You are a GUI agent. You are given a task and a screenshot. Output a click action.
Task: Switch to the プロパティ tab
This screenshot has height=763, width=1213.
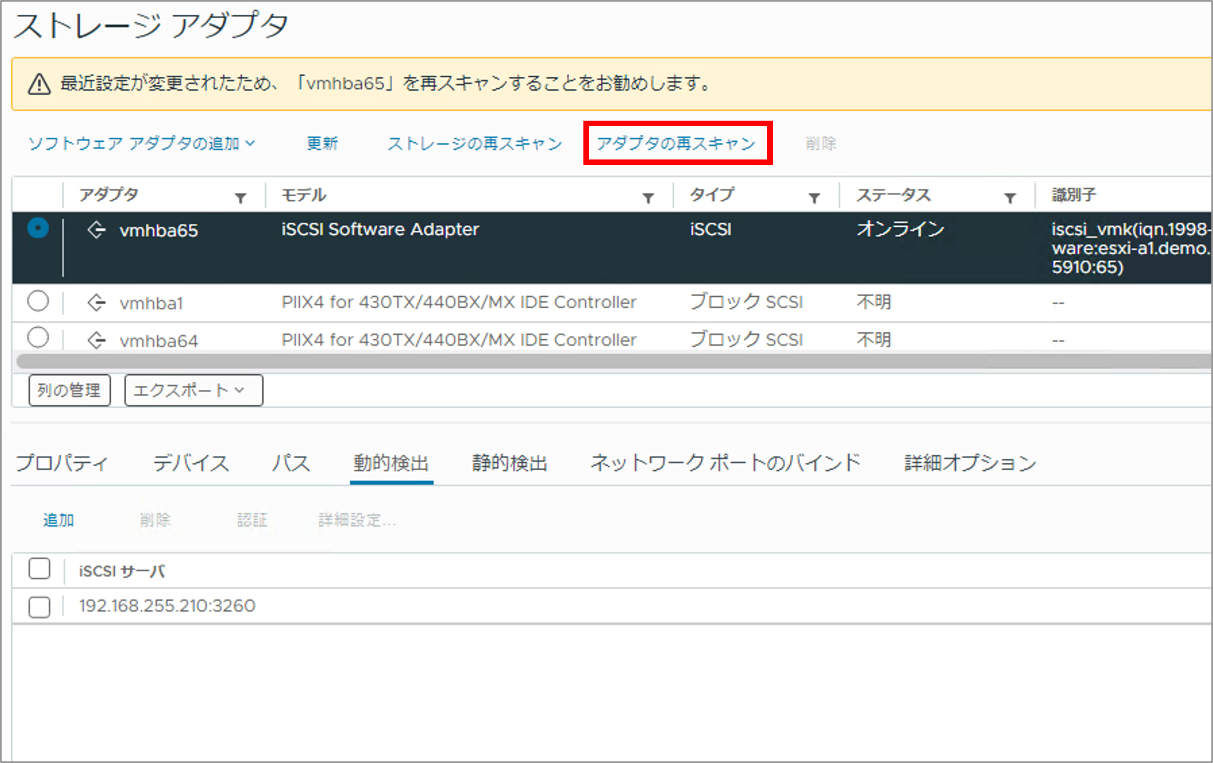tap(62, 463)
